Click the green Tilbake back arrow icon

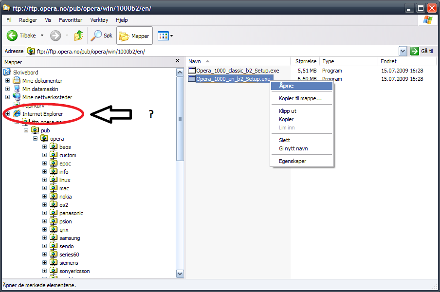[x=12, y=36]
